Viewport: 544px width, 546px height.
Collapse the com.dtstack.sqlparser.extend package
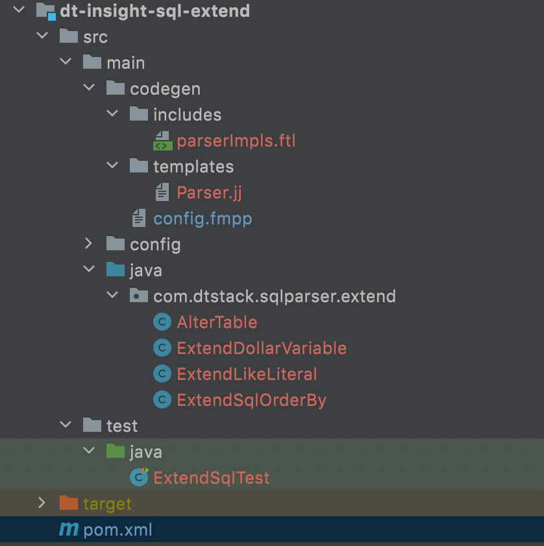click(112, 295)
